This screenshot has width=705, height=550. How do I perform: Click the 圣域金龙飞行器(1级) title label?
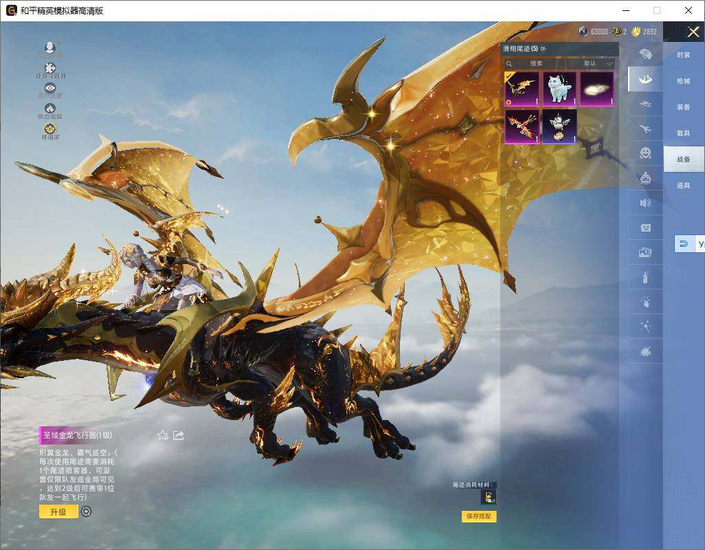pos(78,435)
